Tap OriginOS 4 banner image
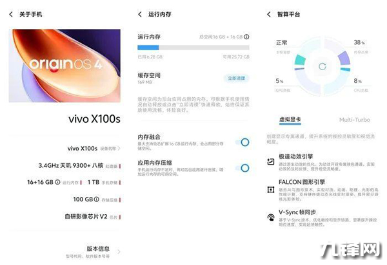The image size is (387, 265). click(64, 66)
